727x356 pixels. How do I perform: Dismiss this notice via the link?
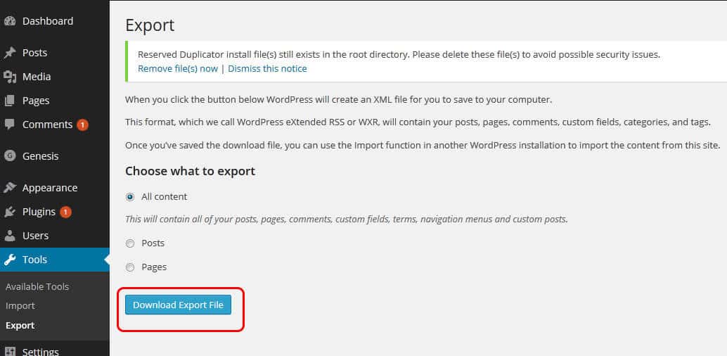coord(267,68)
